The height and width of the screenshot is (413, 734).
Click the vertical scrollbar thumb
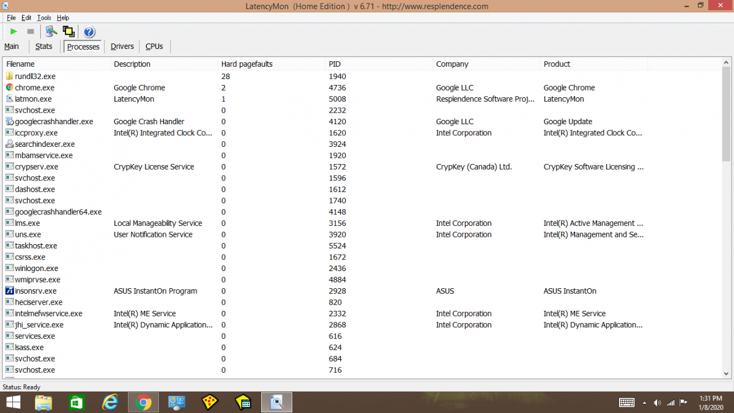tap(726, 114)
